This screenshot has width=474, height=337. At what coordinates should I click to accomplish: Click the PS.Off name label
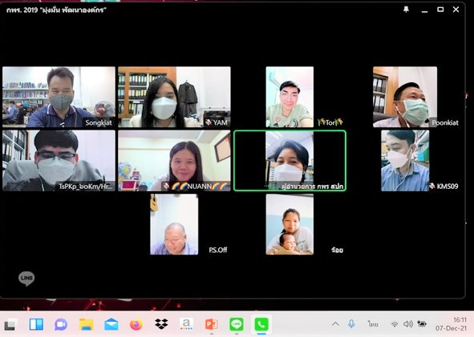[218, 250]
